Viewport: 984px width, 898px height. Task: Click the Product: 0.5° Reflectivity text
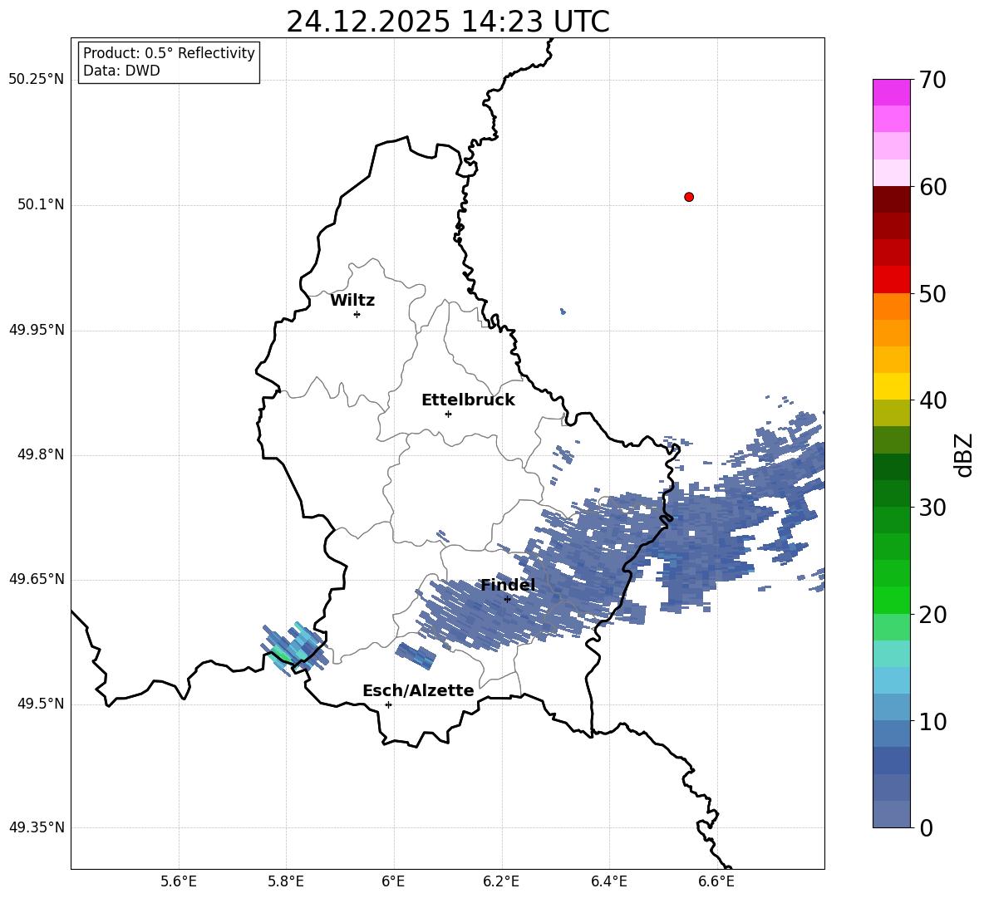(169, 53)
